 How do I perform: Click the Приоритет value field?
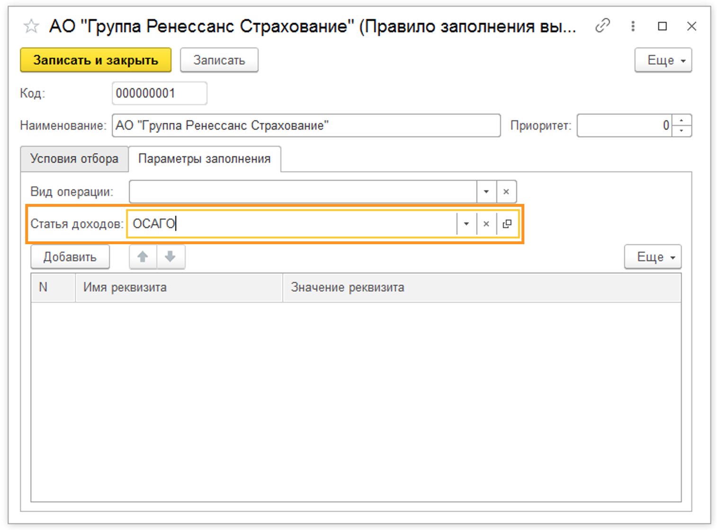point(624,125)
